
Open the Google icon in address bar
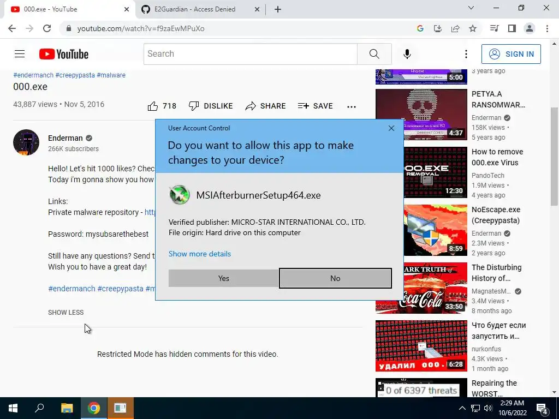(x=420, y=28)
